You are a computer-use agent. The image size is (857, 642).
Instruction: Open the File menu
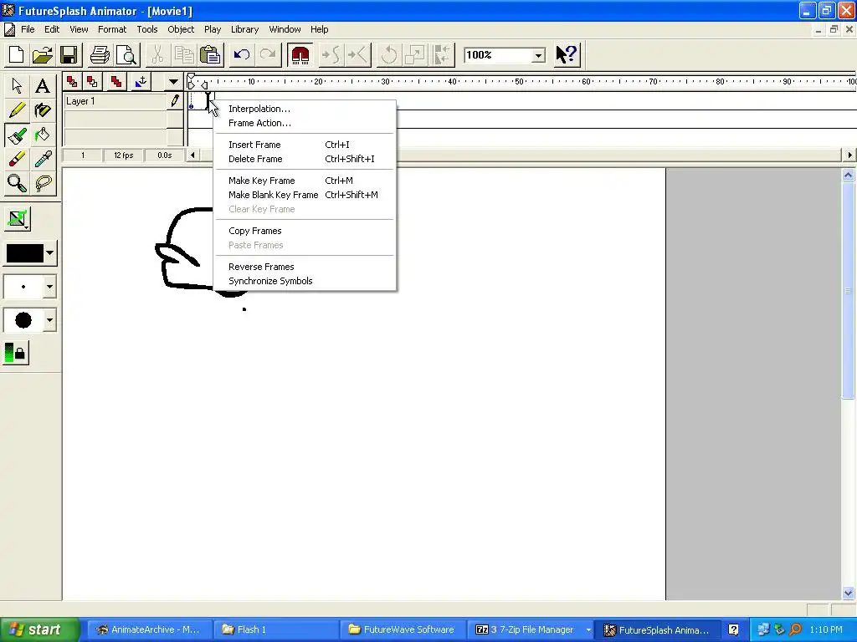28,29
